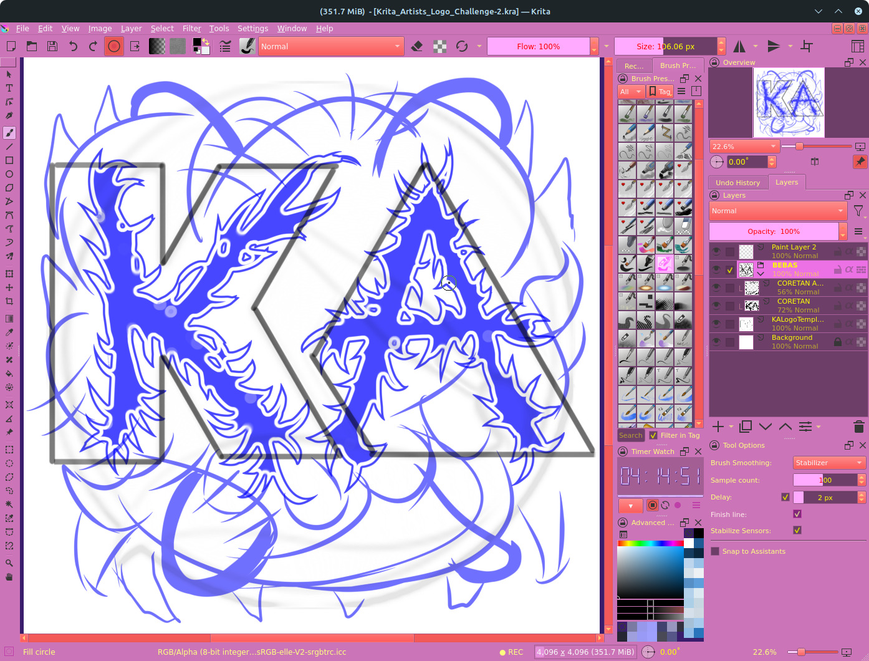869x661 pixels.
Task: Open the Overview zoom percentage dropdown
Action: 745,147
